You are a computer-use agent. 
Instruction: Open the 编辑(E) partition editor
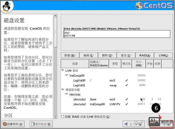coord(89,55)
